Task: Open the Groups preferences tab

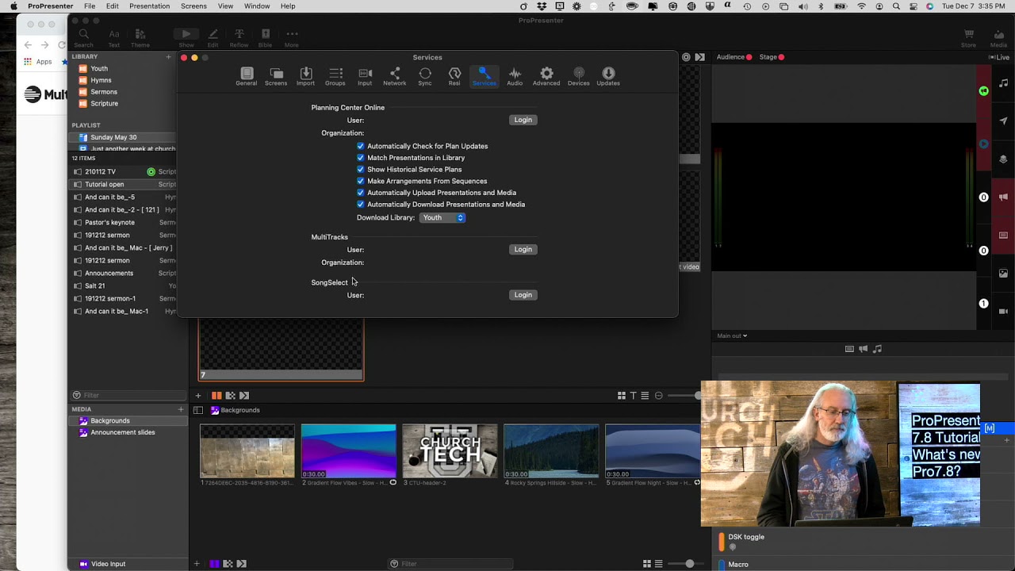Action: (x=335, y=76)
